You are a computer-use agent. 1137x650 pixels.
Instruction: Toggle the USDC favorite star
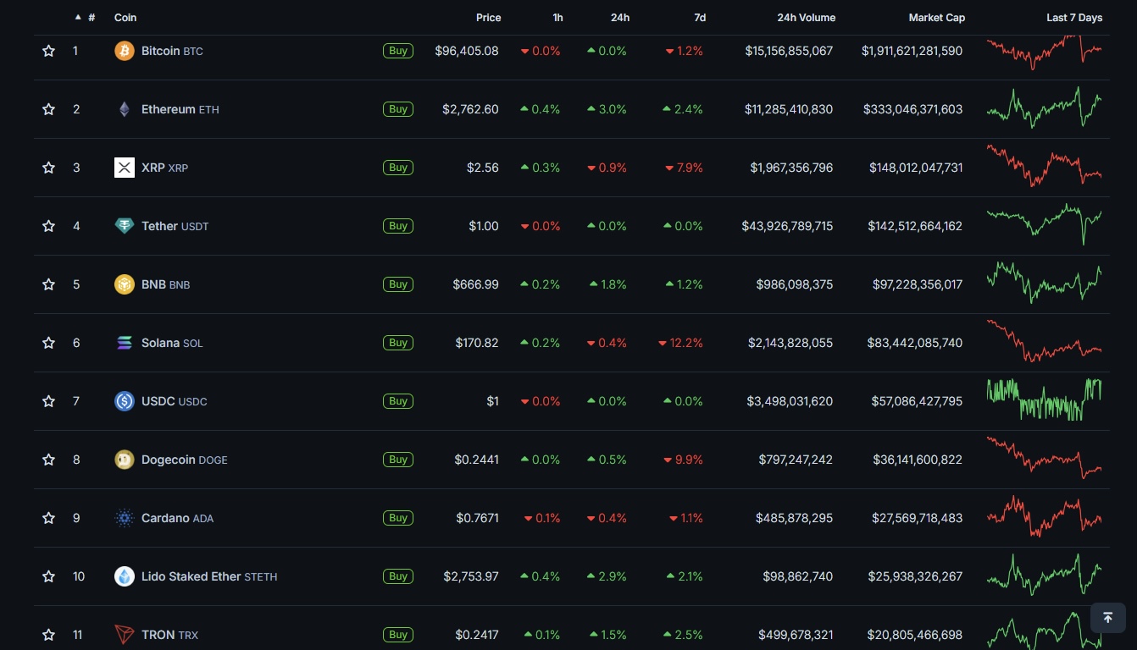click(x=49, y=401)
